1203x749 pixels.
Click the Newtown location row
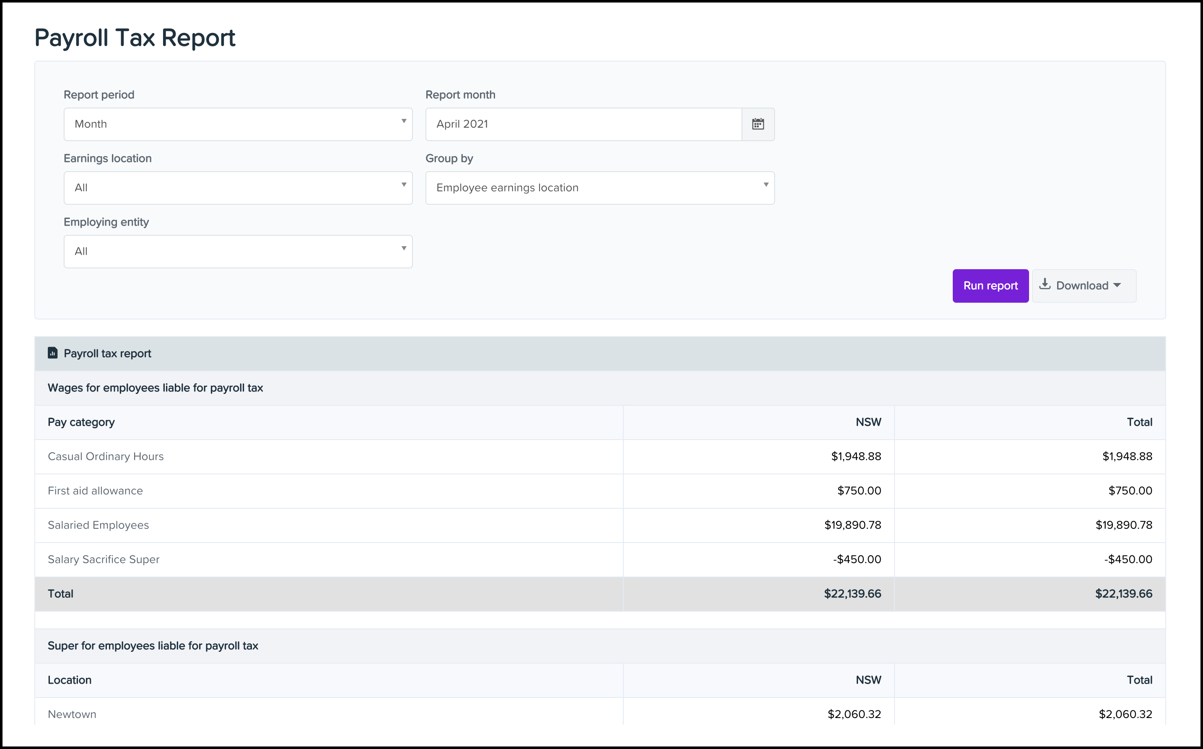tap(73, 714)
